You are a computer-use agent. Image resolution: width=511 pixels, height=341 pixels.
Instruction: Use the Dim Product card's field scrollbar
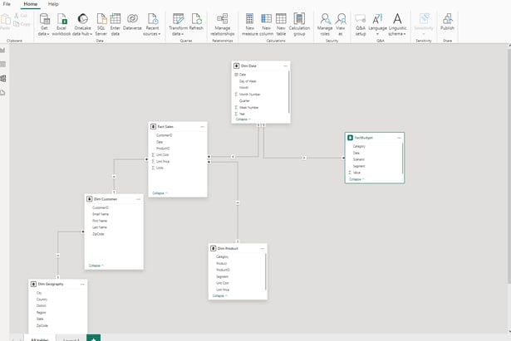[266, 271]
